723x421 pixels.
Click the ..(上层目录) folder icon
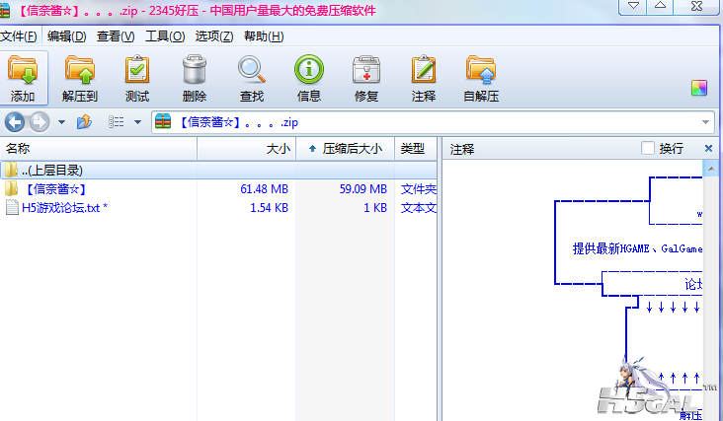11,171
